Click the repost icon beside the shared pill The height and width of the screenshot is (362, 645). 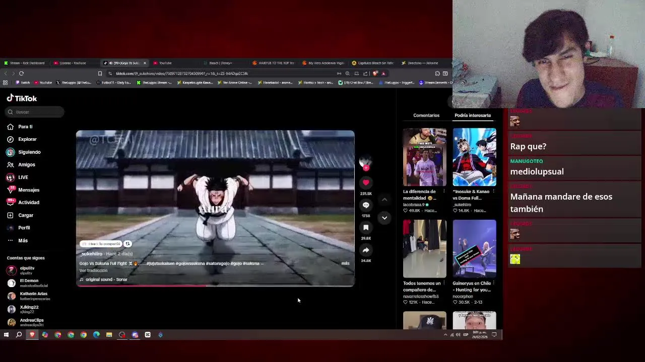coord(127,244)
